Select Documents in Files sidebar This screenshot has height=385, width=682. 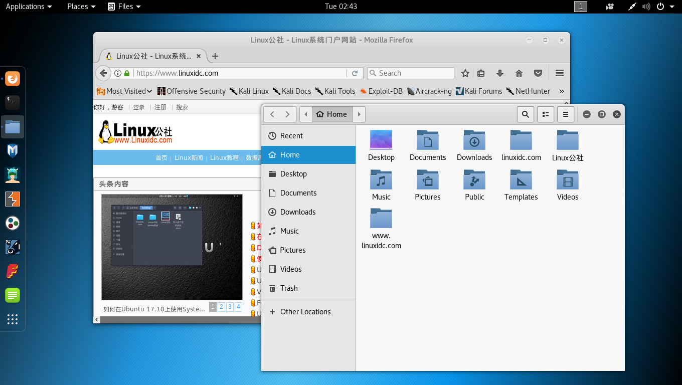(308, 193)
